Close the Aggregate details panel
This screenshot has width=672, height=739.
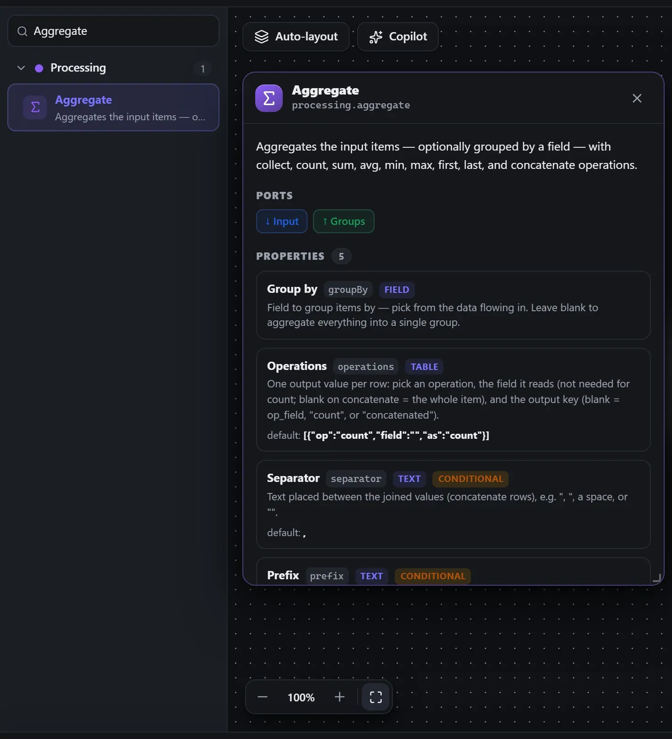click(637, 98)
